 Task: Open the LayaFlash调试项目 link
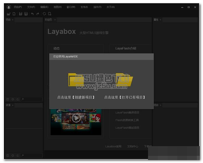pyautogui.click(x=127, y=128)
